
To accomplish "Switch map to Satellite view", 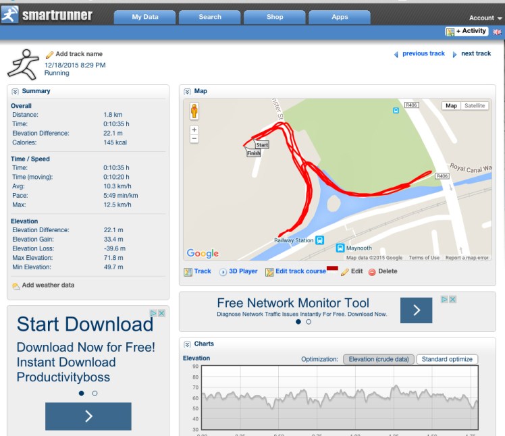I will (475, 105).
